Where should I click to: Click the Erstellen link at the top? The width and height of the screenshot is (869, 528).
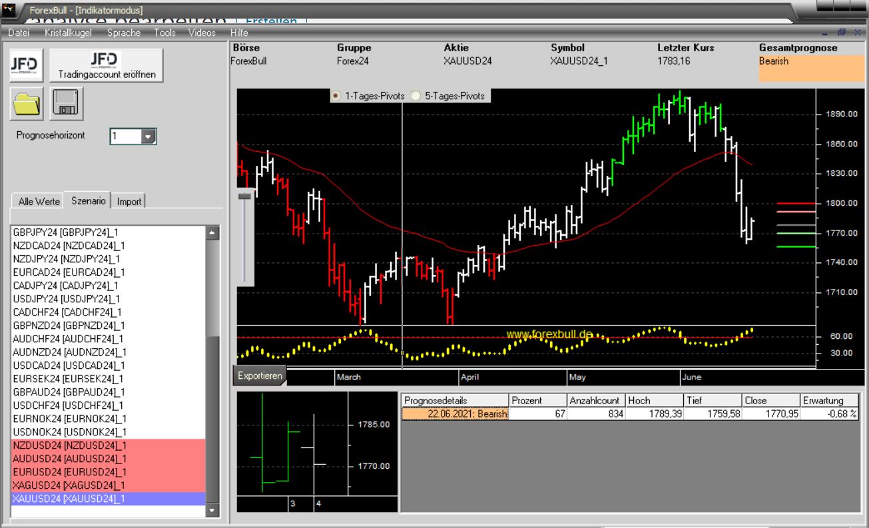[272, 21]
